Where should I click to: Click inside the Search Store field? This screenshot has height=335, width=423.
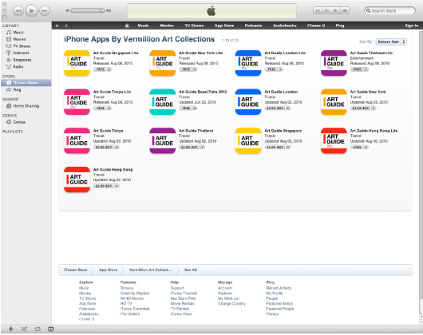[389, 11]
